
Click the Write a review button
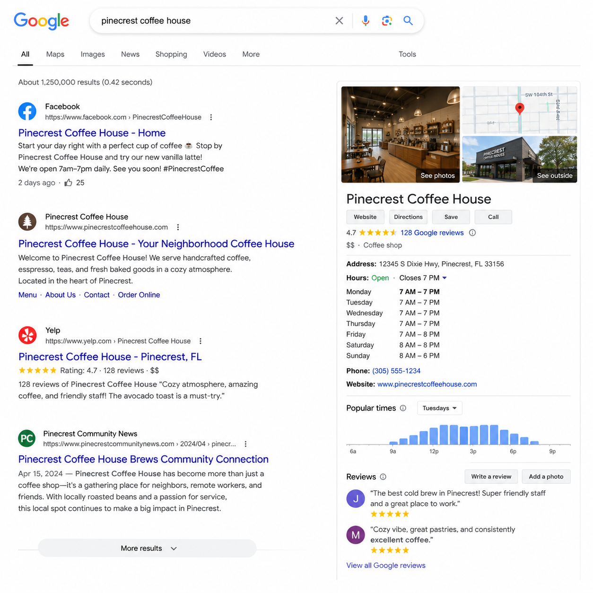pyautogui.click(x=491, y=477)
